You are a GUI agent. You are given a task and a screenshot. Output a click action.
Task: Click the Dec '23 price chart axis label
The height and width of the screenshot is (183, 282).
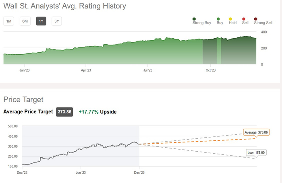(x=139, y=172)
